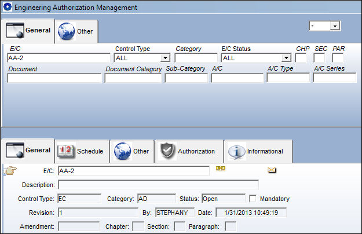This screenshot has width=362, height=234.
Task: Click the Category field showing AD
Action: tap(156, 199)
